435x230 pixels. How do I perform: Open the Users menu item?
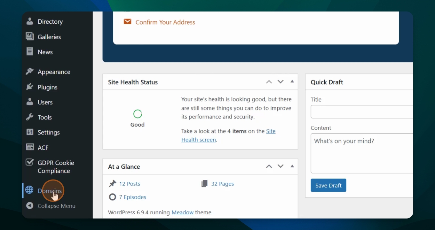click(x=45, y=102)
